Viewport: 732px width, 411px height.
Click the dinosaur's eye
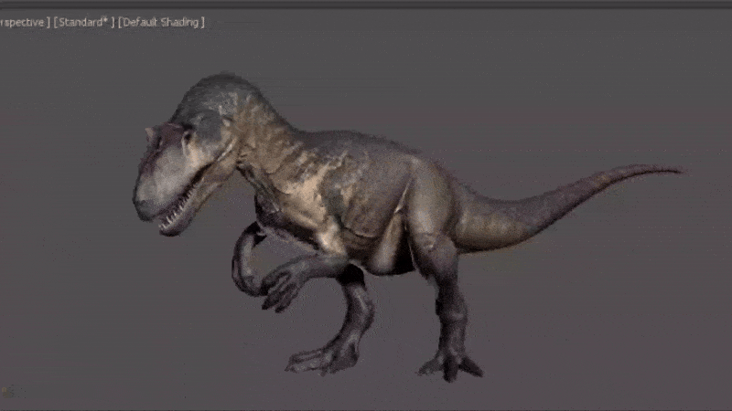click(188, 137)
